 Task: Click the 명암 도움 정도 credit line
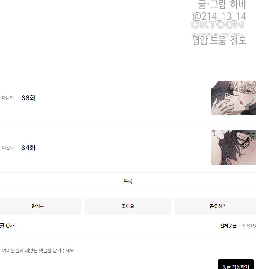pos(219,40)
